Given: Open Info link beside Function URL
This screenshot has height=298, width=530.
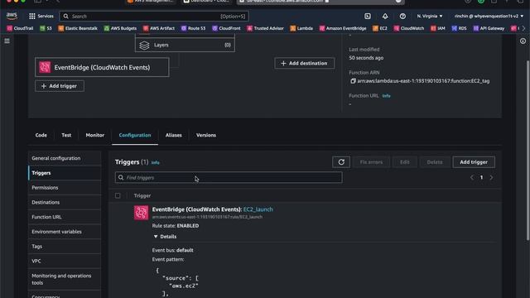Looking at the screenshot, I should pos(387,96).
